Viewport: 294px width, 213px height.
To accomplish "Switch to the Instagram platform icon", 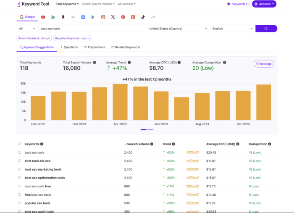I will point(103,17).
